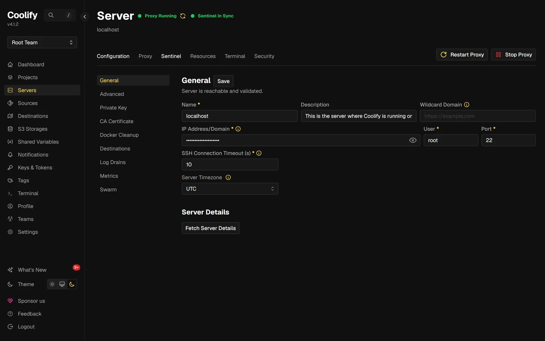The width and height of the screenshot is (545, 341).
Task: Open the Terminal tab in the server tabs
Action: 235,56
